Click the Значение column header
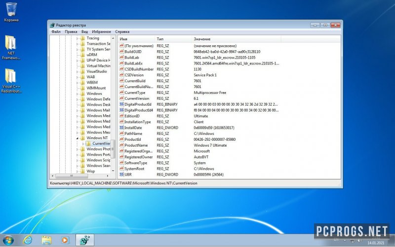The height and width of the screenshot is (247, 395). [237, 39]
